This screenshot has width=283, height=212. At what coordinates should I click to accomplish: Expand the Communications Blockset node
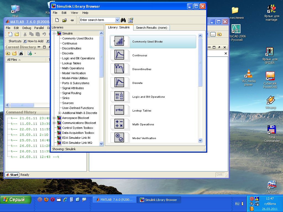click(x=54, y=123)
